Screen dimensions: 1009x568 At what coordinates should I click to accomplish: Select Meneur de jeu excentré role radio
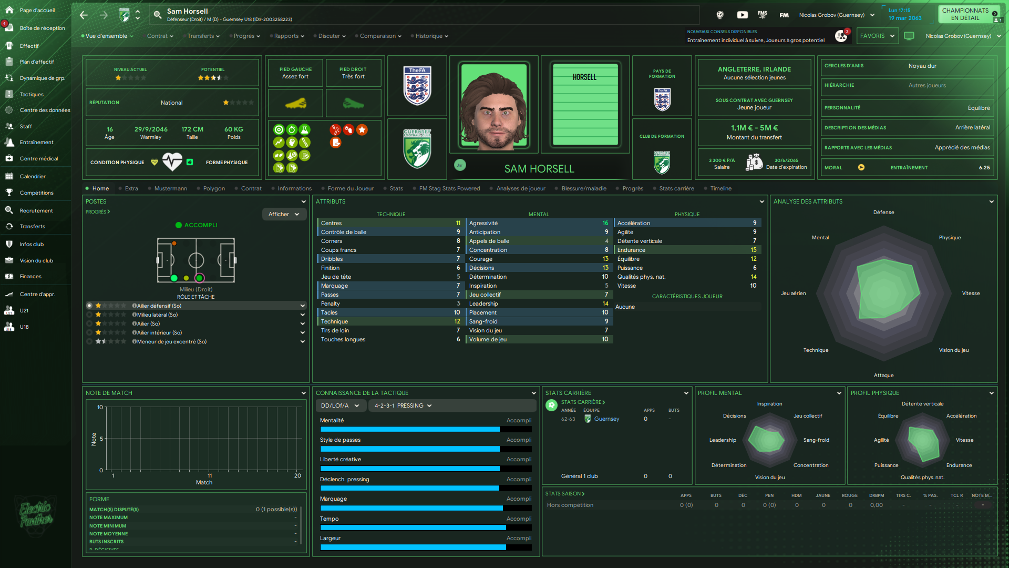pos(89,341)
